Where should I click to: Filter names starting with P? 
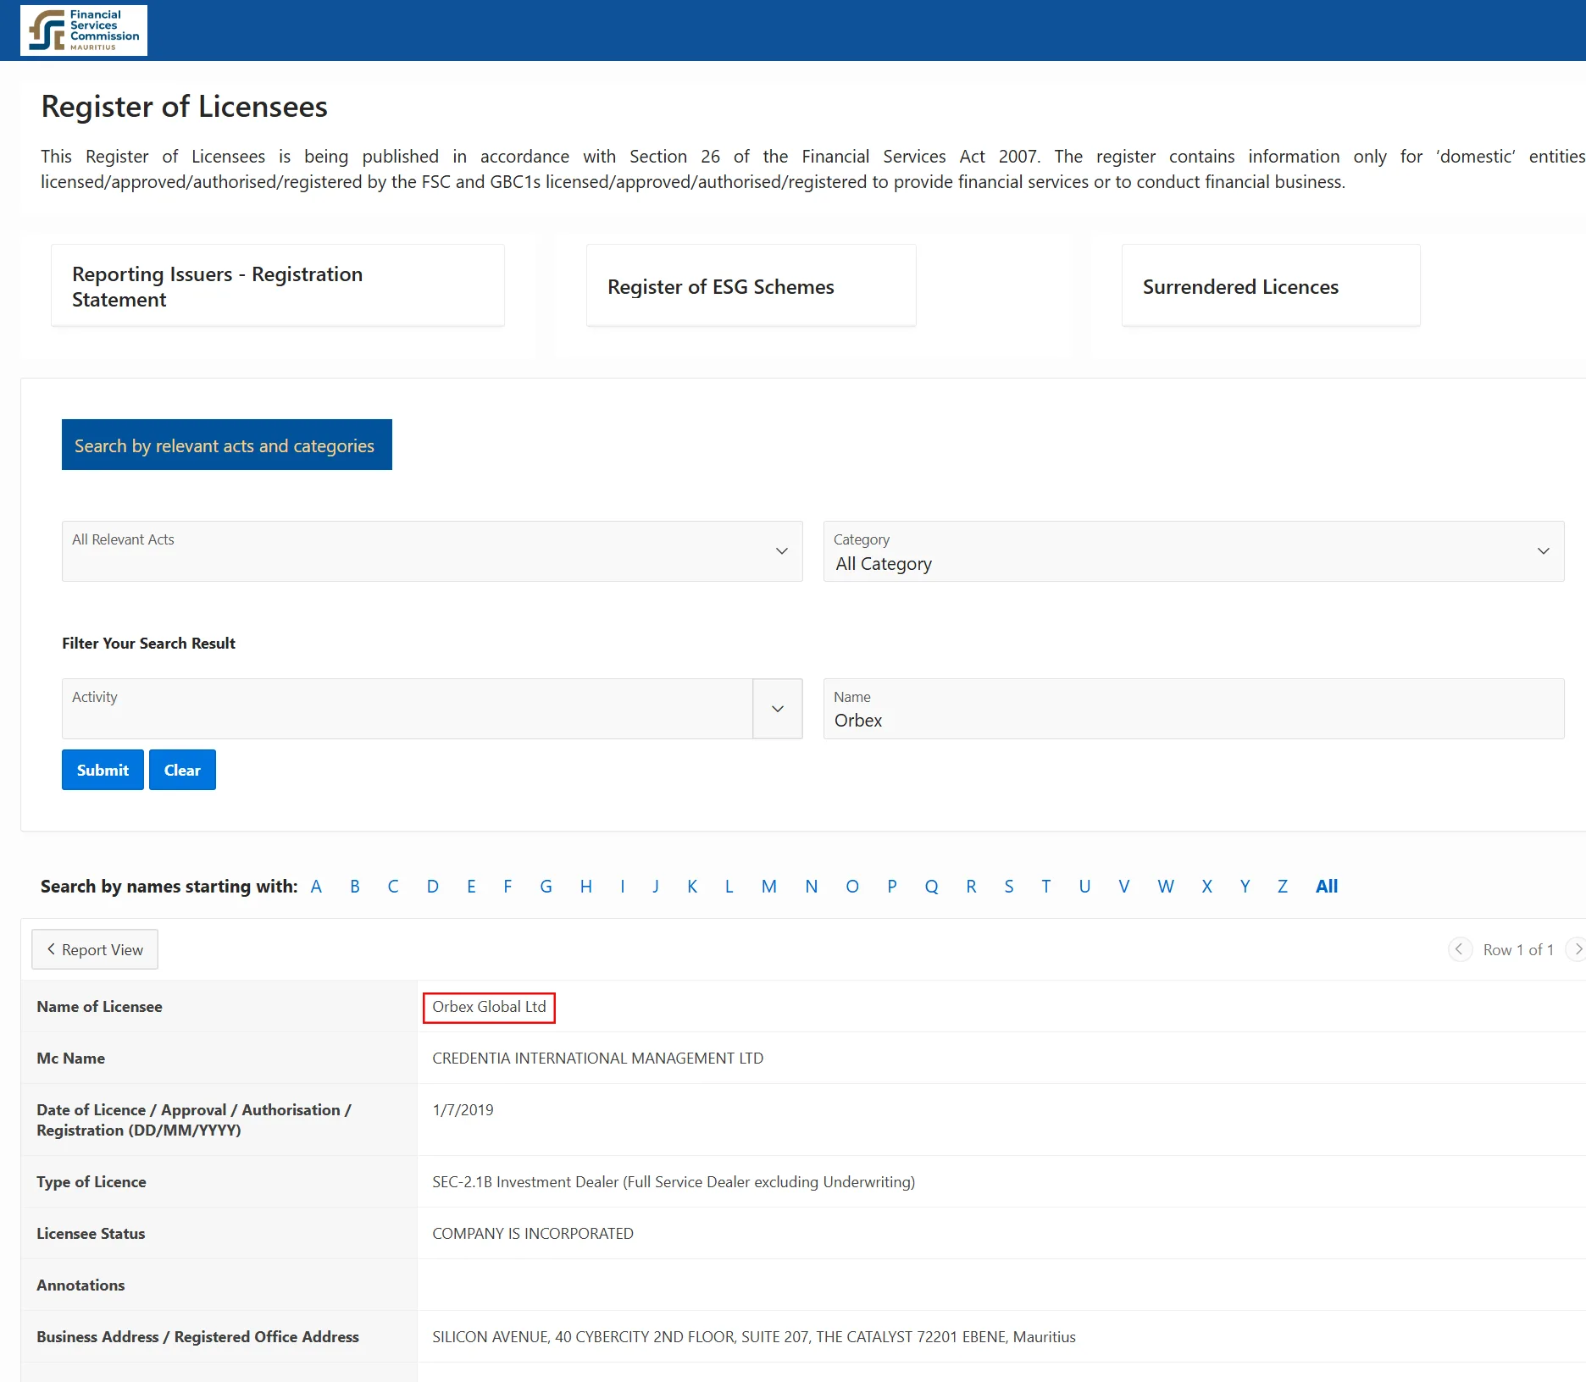point(892,887)
